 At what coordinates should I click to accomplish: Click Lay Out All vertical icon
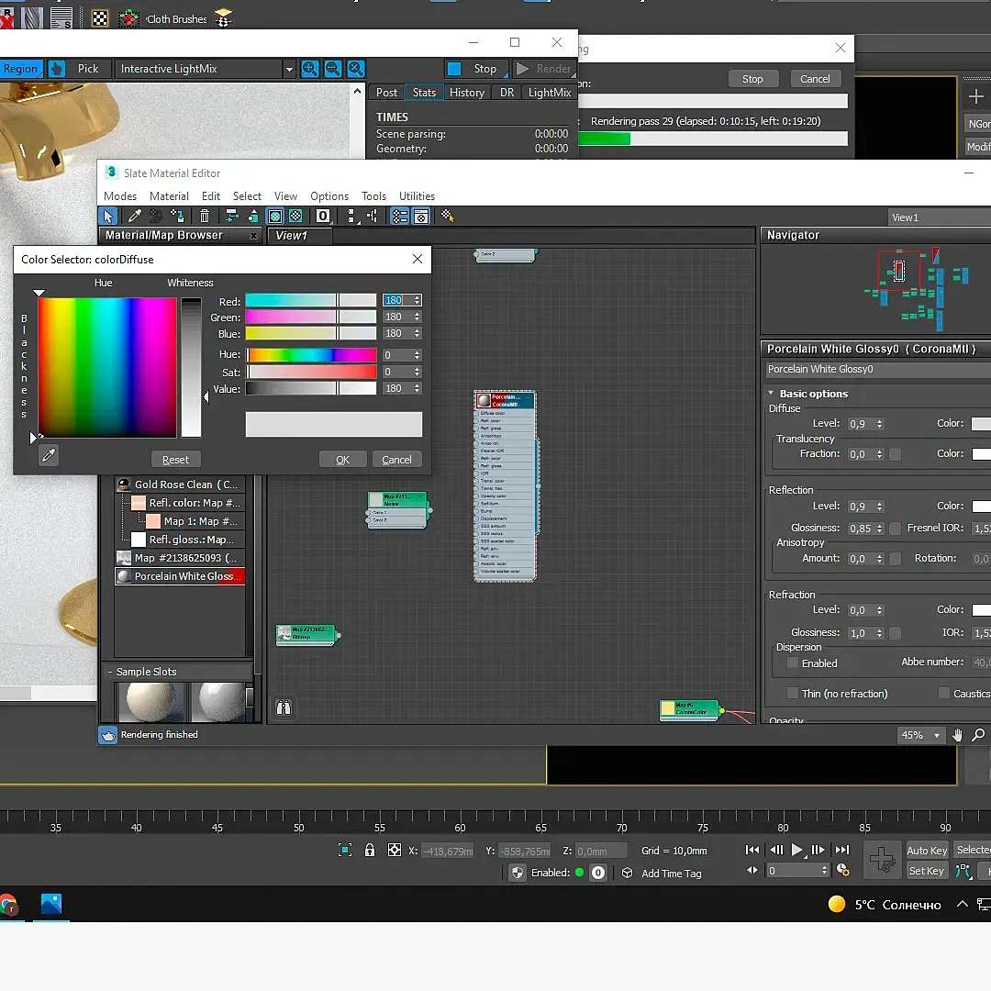351,217
